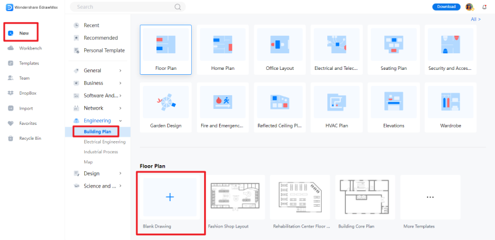Screen dimensions: 495x240
Task: Open the notification bell icon
Action: [484, 7]
